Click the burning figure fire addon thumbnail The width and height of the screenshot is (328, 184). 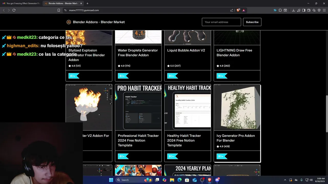(89, 103)
